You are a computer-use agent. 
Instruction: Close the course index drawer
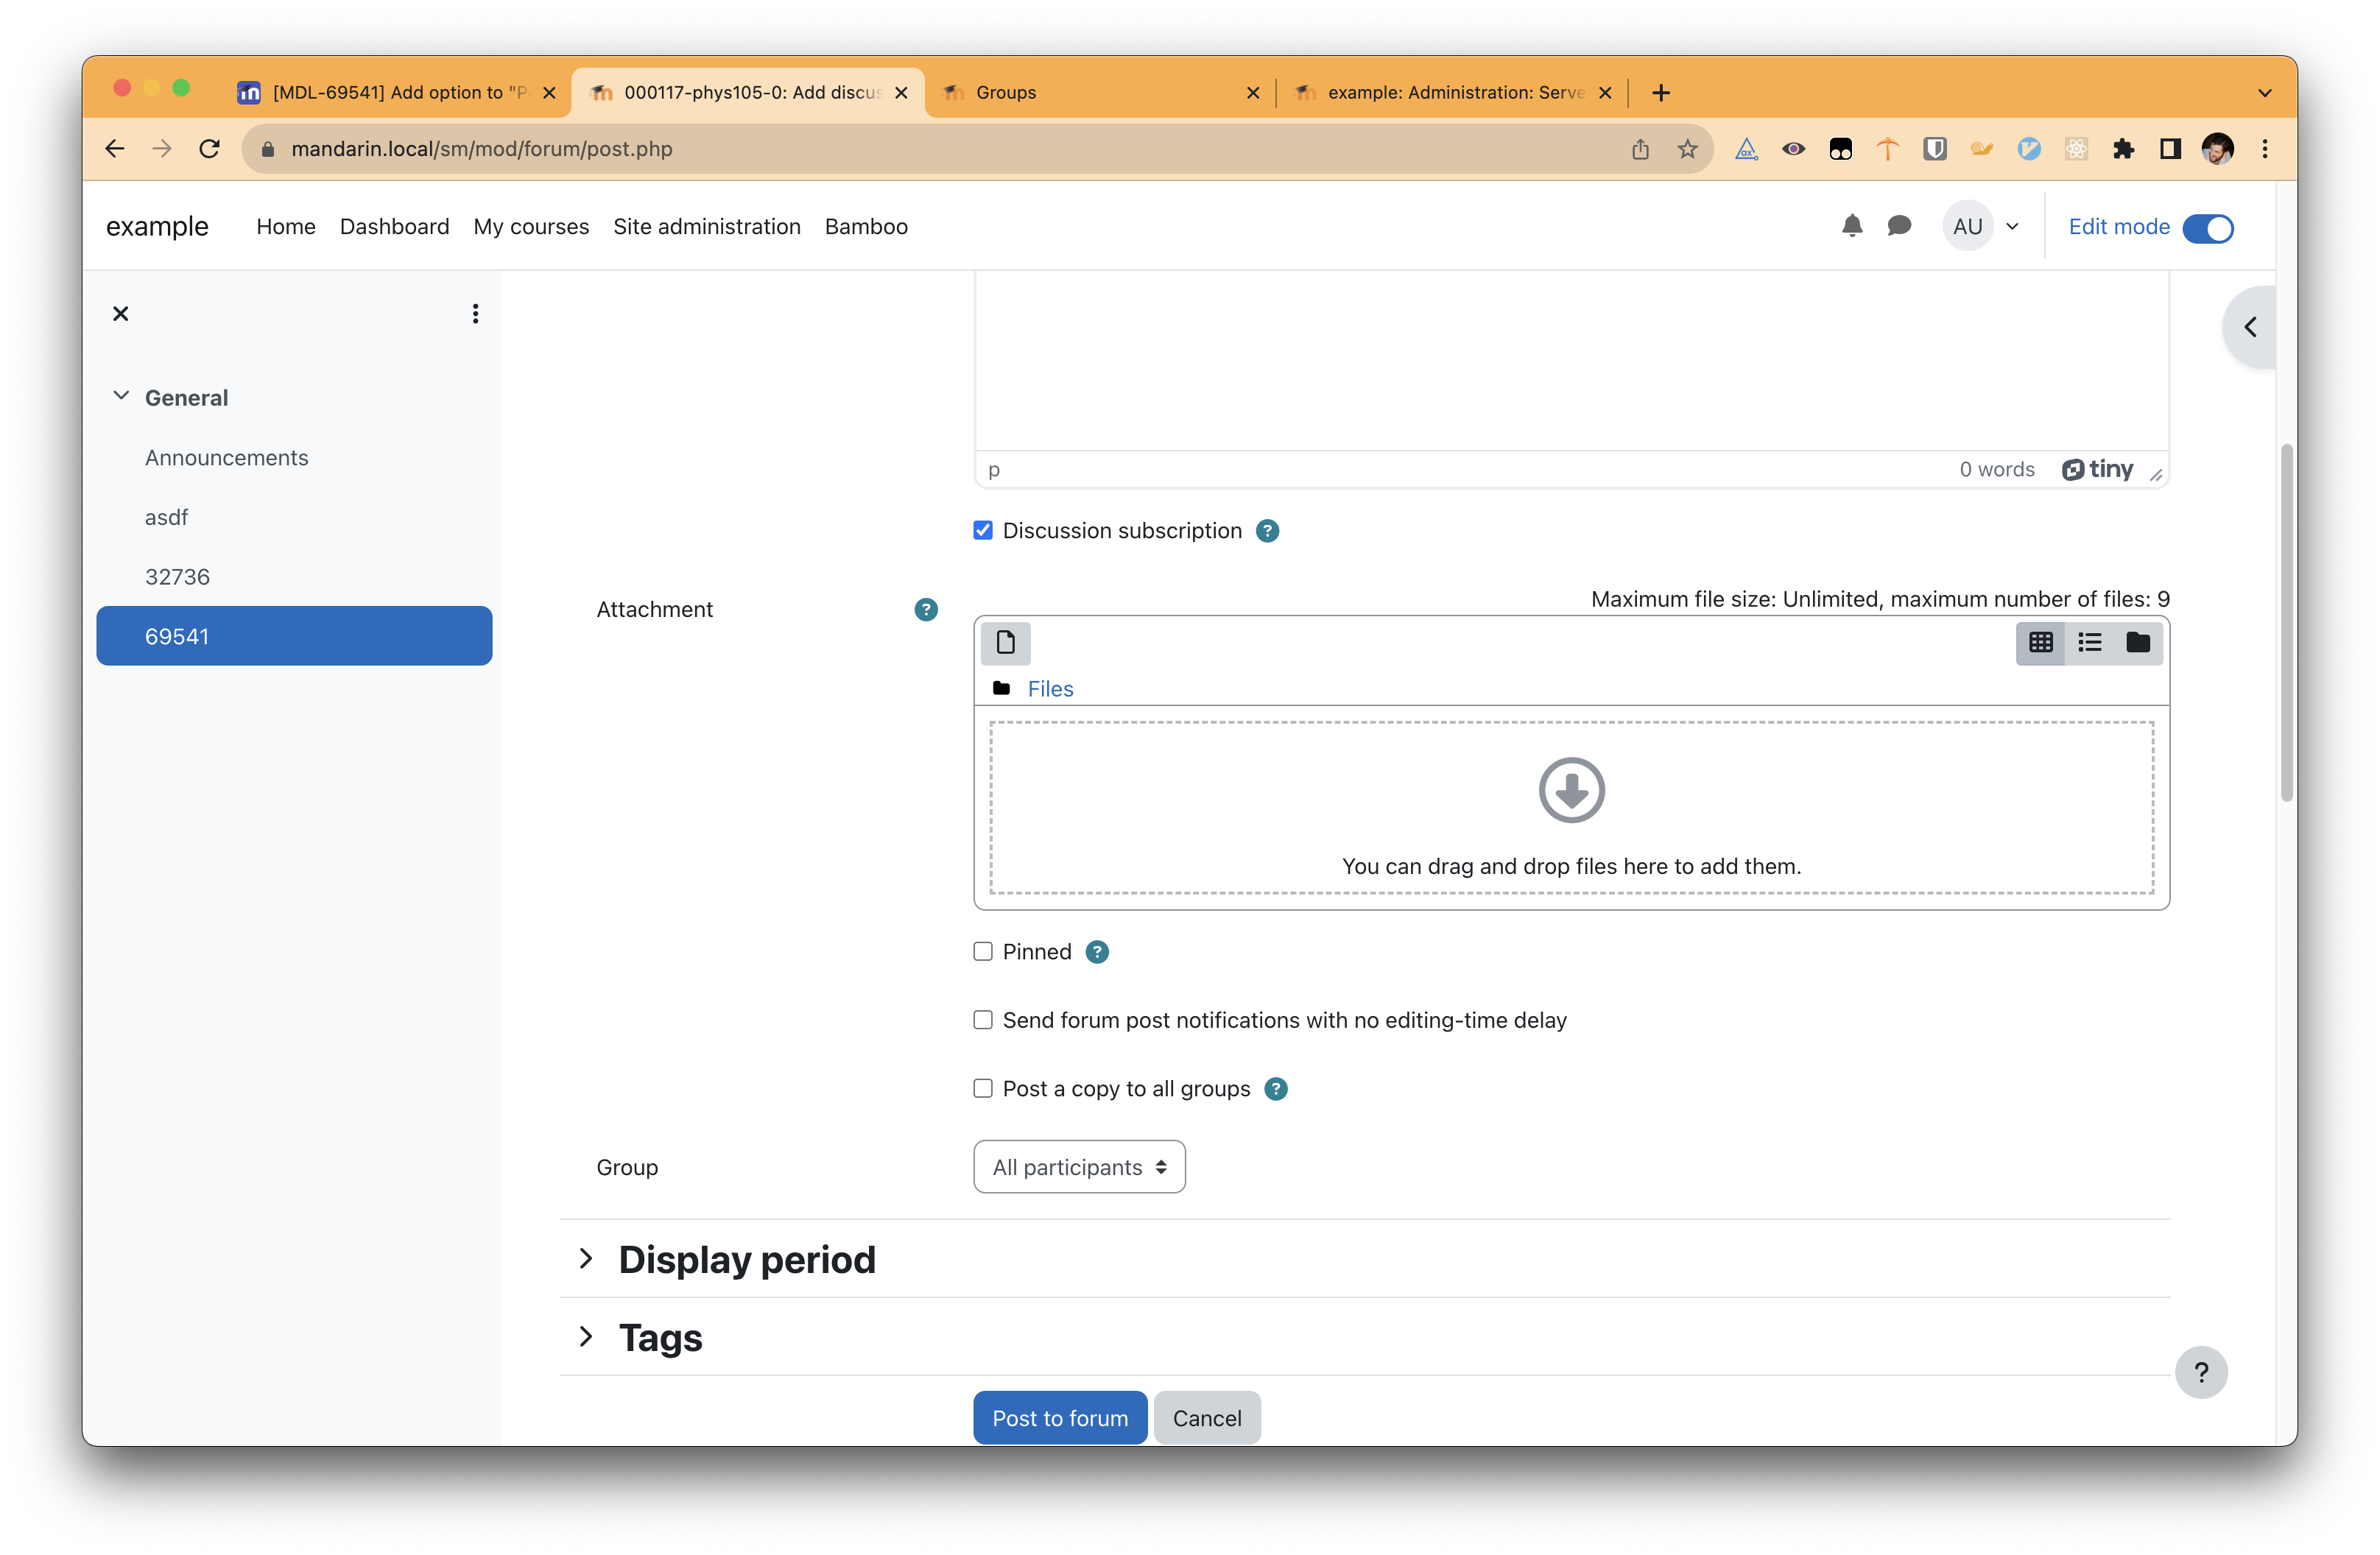tap(121, 314)
